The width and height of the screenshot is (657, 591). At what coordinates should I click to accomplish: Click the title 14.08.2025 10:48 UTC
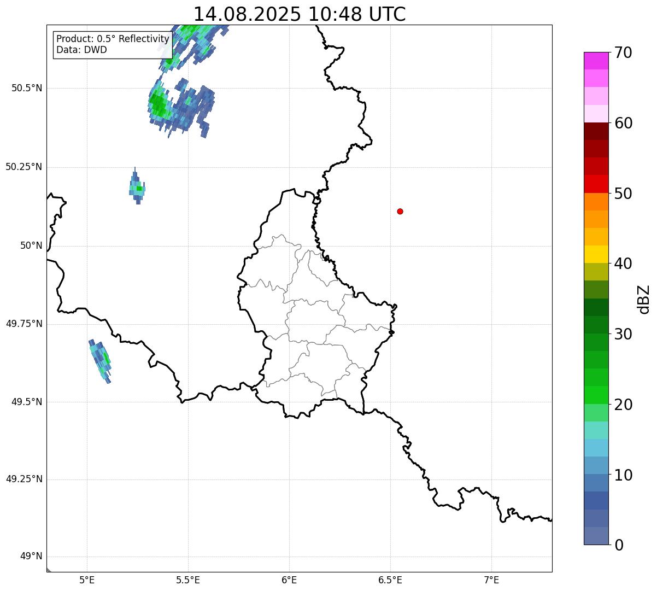(x=300, y=14)
